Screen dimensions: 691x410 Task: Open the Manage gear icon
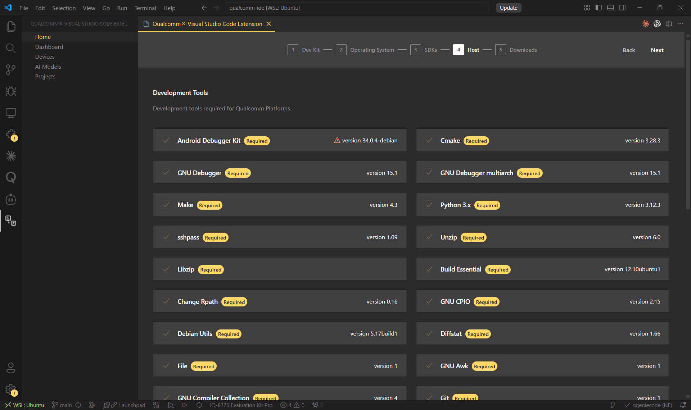pyautogui.click(x=11, y=389)
